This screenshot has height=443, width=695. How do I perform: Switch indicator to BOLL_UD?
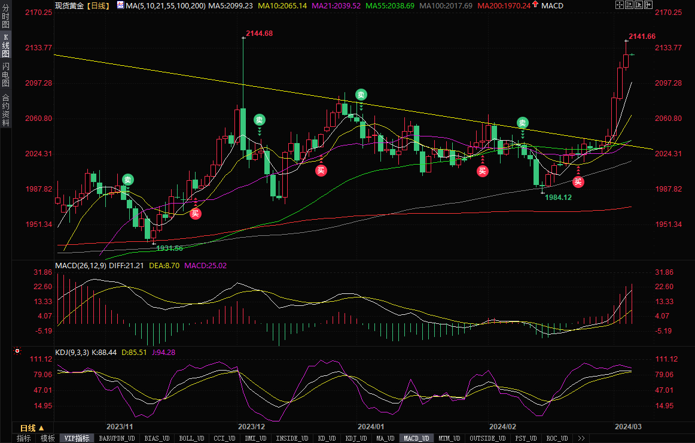[x=191, y=438]
